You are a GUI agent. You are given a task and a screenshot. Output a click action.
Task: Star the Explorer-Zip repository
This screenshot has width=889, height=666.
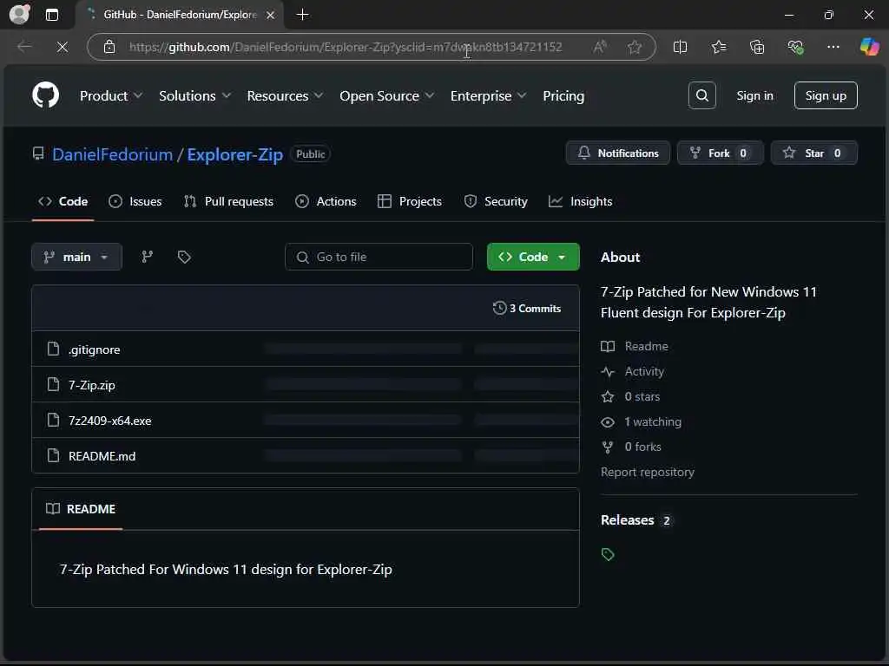[x=813, y=153]
